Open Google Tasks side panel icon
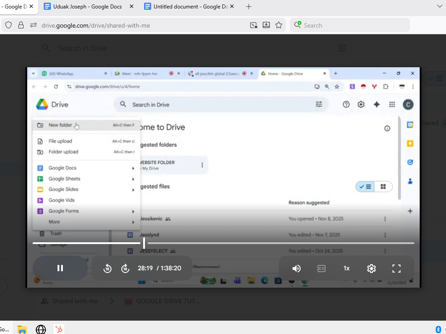This screenshot has height=334, width=446. point(410,162)
